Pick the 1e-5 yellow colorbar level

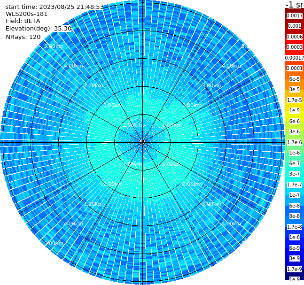pos(295,110)
